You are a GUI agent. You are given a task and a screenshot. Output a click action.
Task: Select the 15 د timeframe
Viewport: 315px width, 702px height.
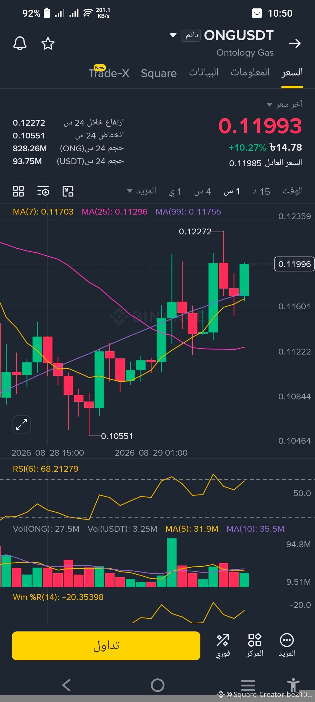(x=261, y=192)
